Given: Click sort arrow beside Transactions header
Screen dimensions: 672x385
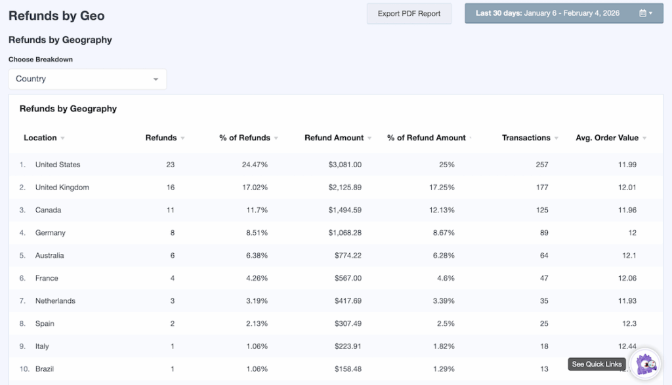Looking at the screenshot, I should pos(556,138).
